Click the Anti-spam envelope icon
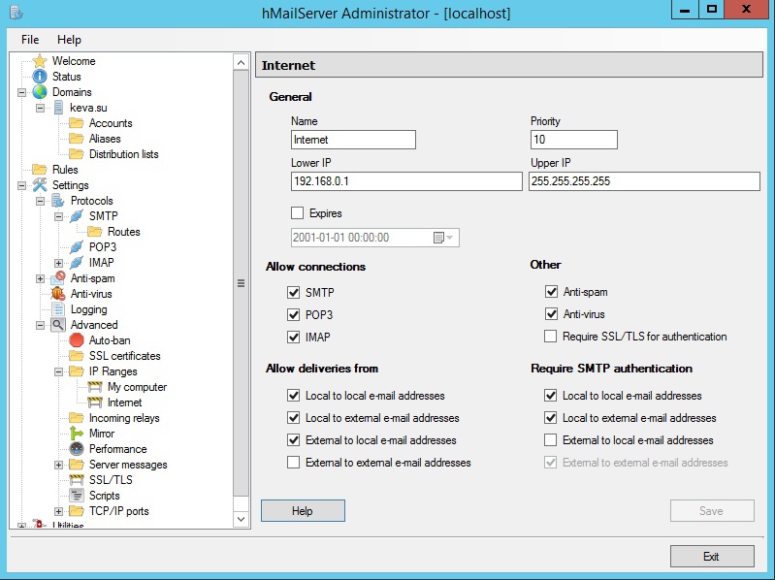The height and width of the screenshot is (580, 775). (58, 278)
